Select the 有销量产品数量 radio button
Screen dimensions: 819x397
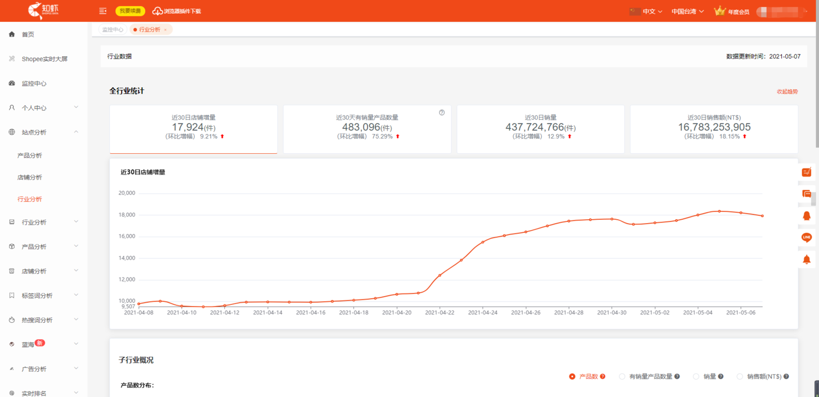point(622,376)
